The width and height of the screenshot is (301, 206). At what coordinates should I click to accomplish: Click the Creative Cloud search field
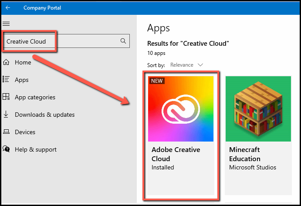click(x=66, y=41)
